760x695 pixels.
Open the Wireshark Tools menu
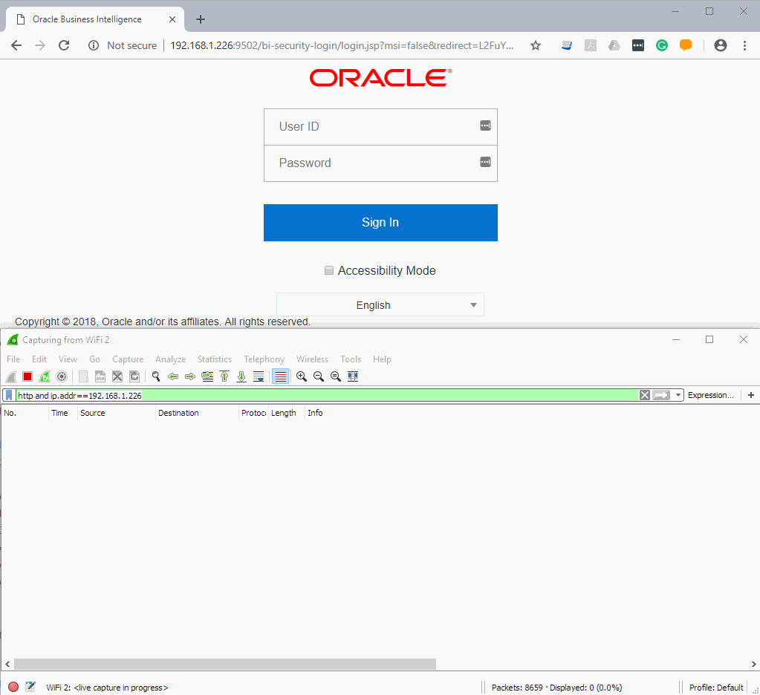(x=351, y=359)
